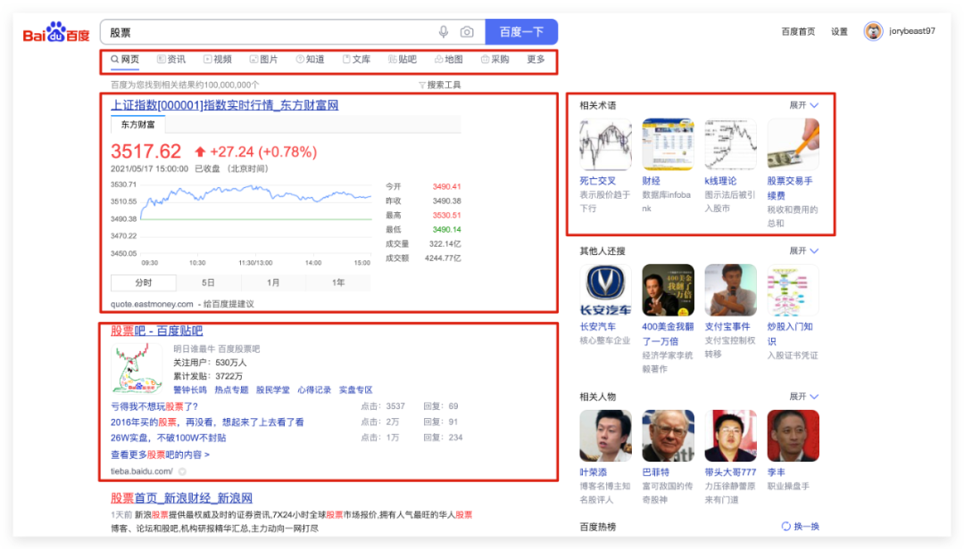
Task: Click the stock index line chart
Action: [x=256, y=219]
